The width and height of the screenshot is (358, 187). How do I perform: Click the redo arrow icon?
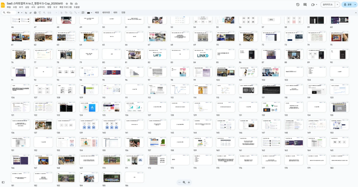coord(30,13)
